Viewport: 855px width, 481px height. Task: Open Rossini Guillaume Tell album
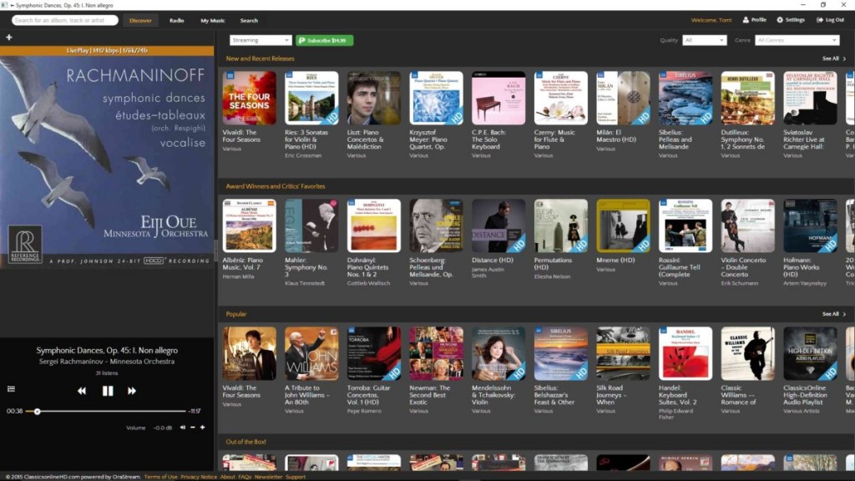click(686, 225)
